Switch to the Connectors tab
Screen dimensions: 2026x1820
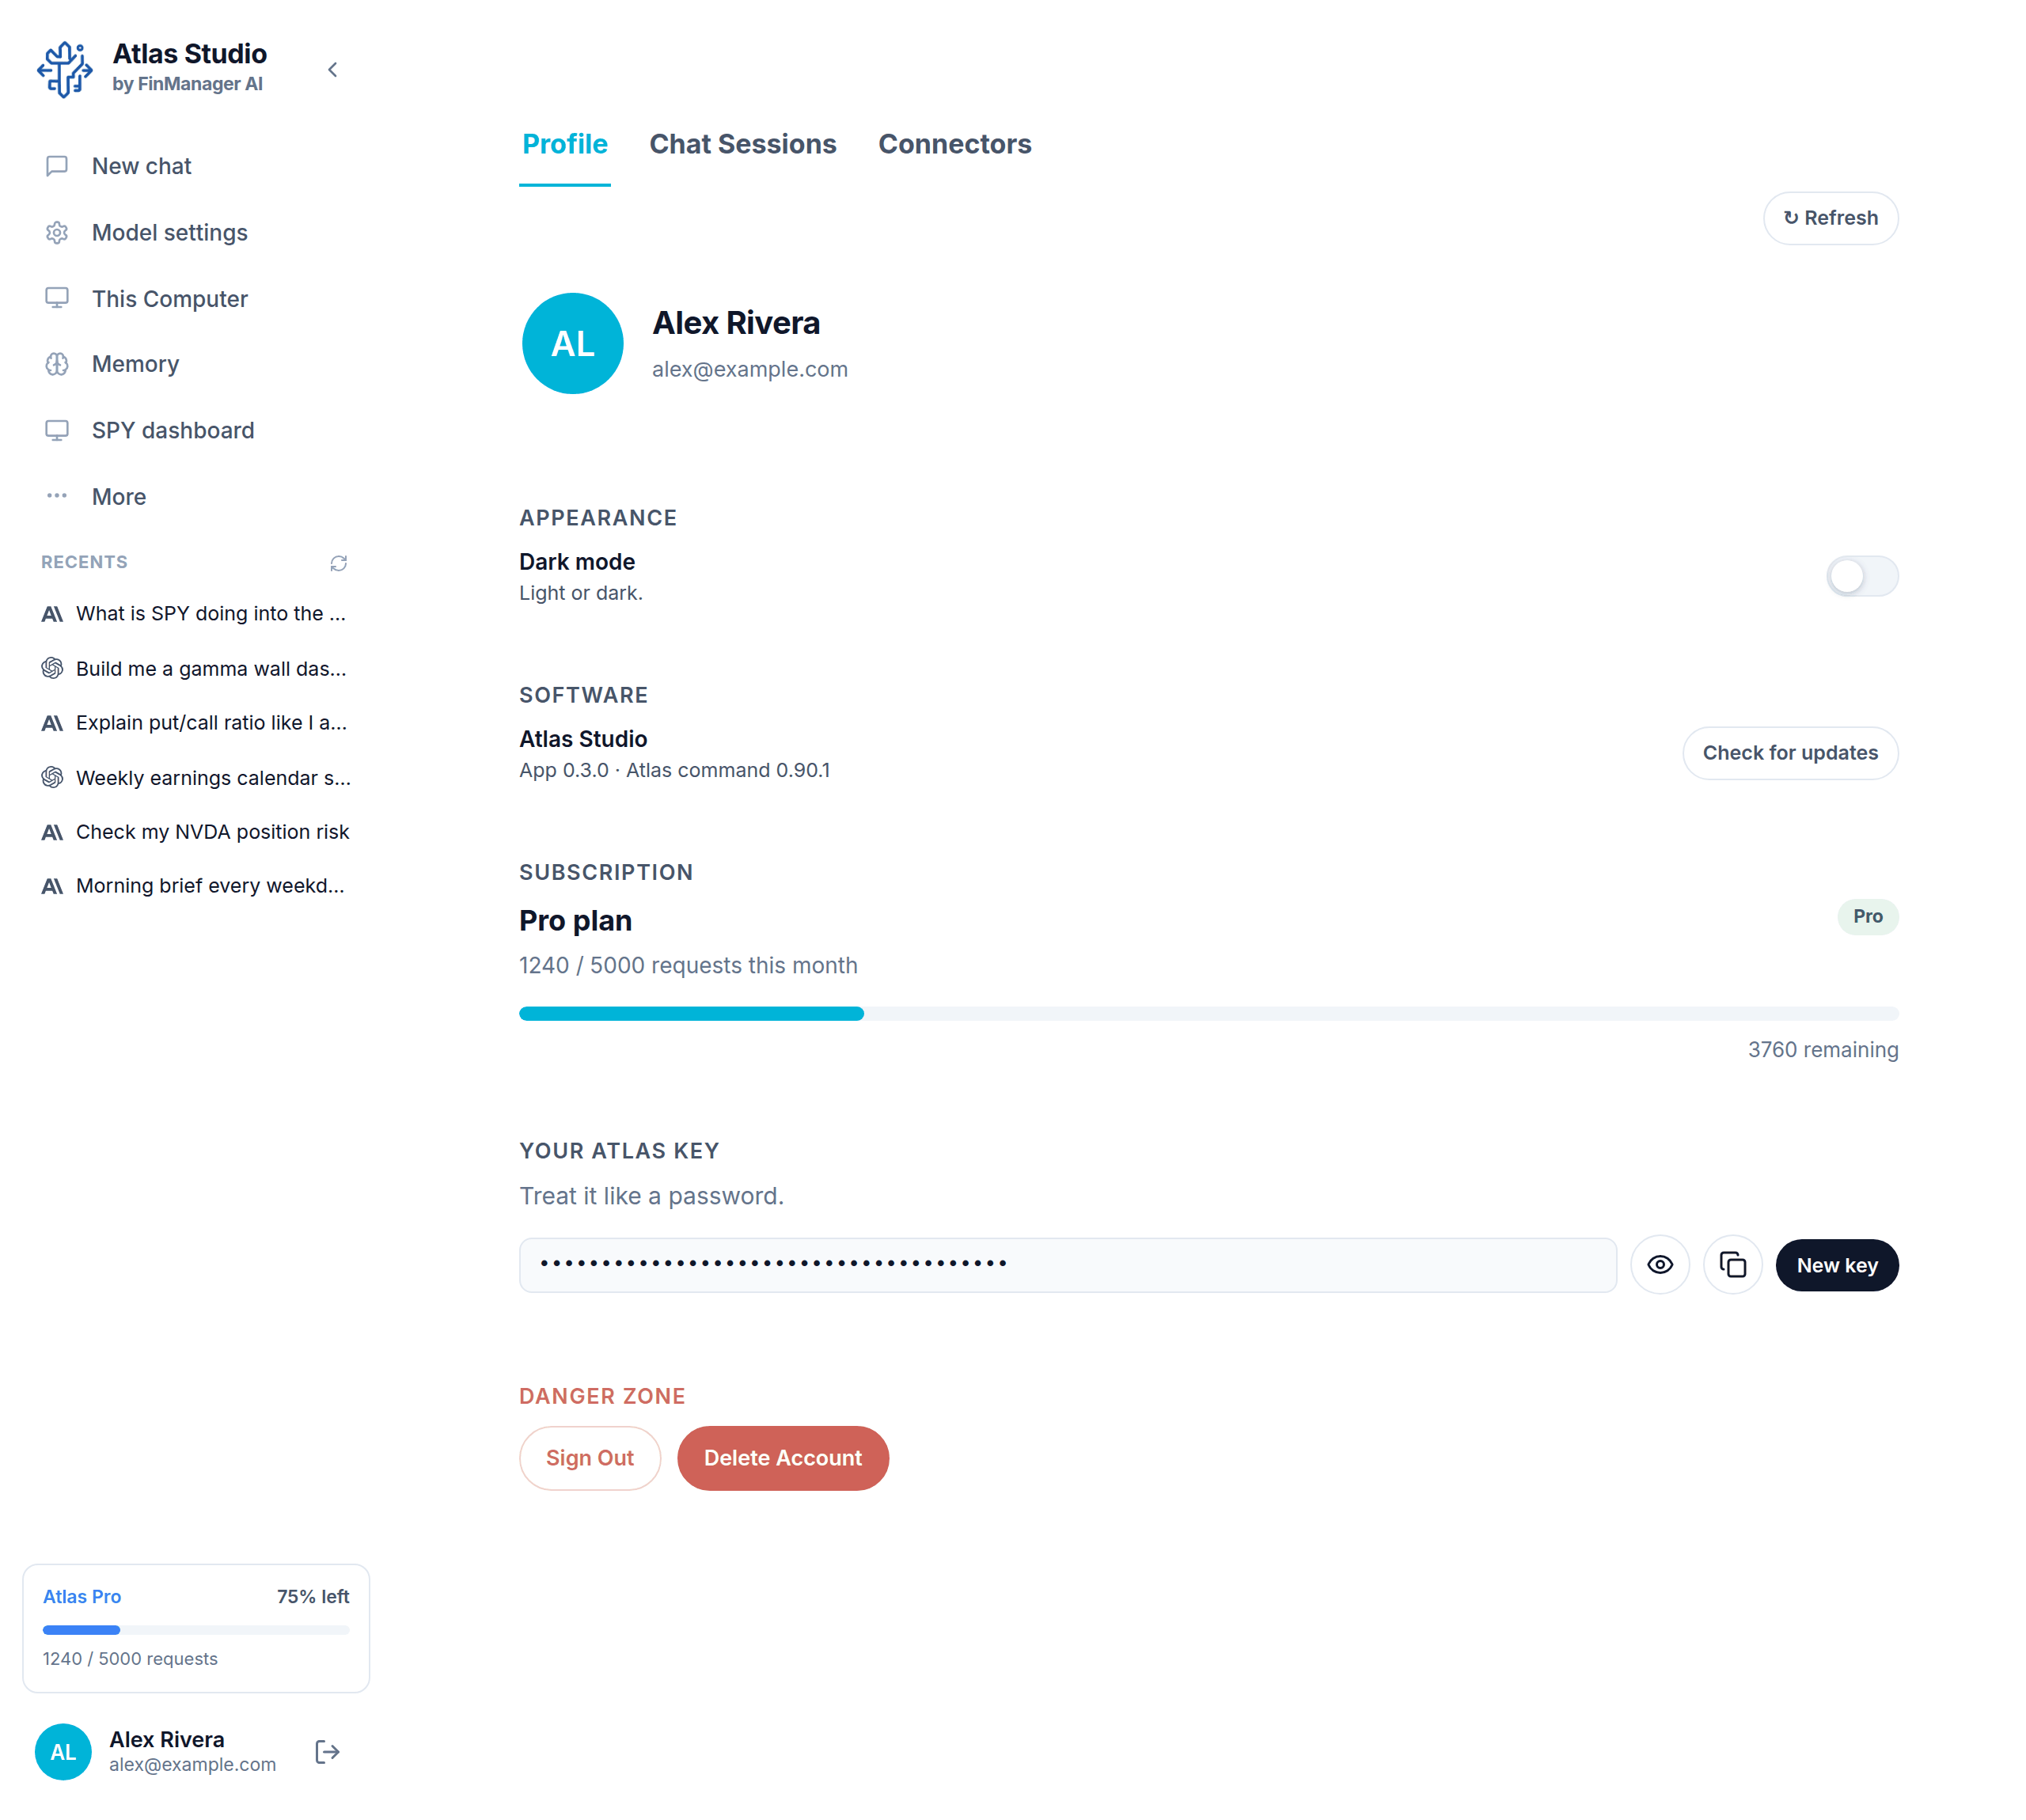pyautogui.click(x=955, y=144)
